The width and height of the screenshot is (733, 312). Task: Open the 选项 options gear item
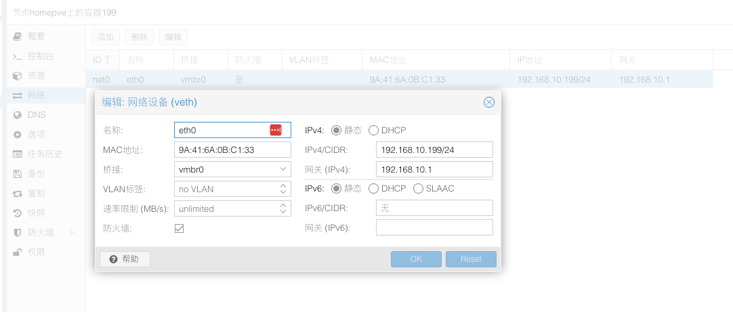point(18,135)
